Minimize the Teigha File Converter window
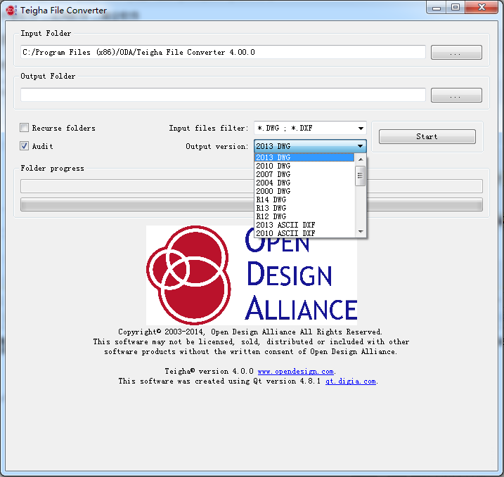Viewport: 504px width, 477px height. [436, 8]
